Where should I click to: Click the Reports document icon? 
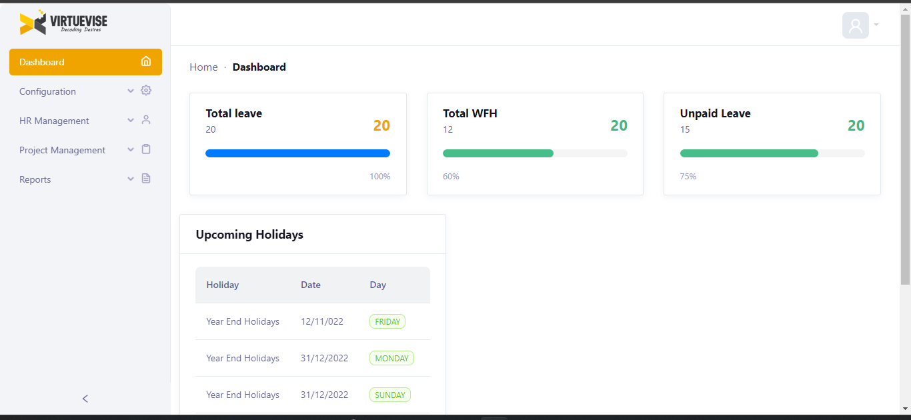(x=146, y=179)
